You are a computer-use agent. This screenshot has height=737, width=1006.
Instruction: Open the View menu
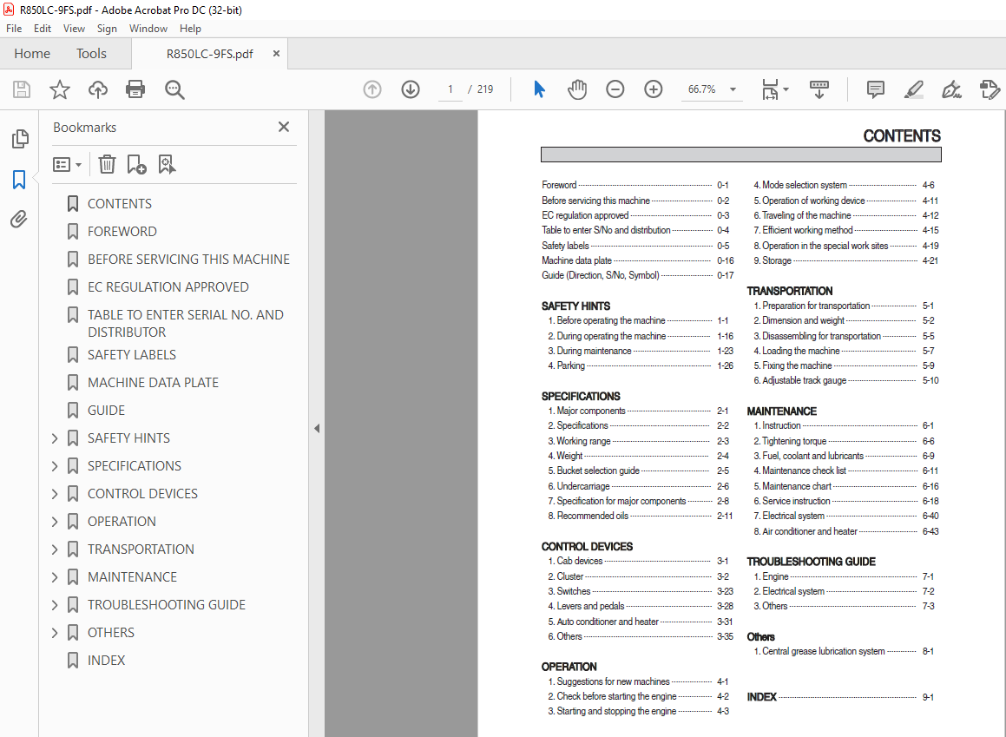[x=75, y=29]
